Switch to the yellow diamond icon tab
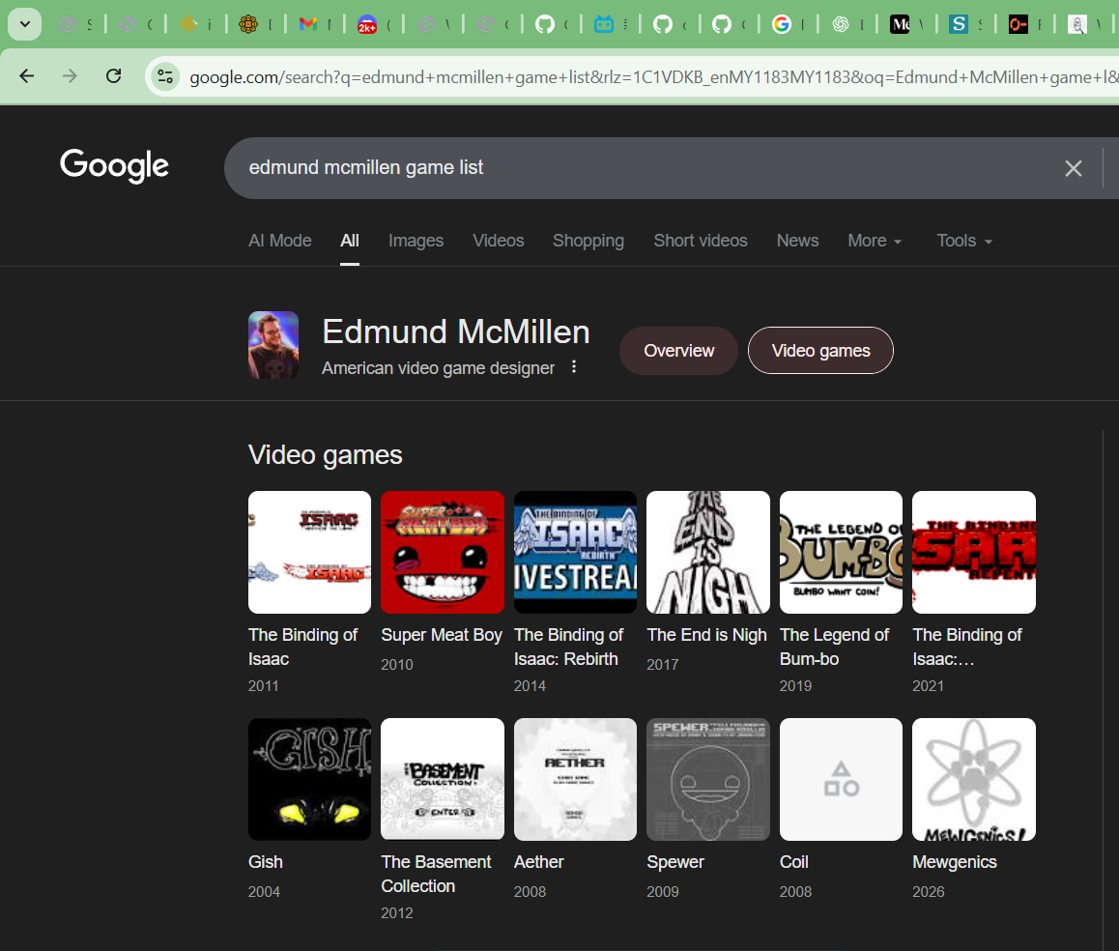 (x=189, y=24)
